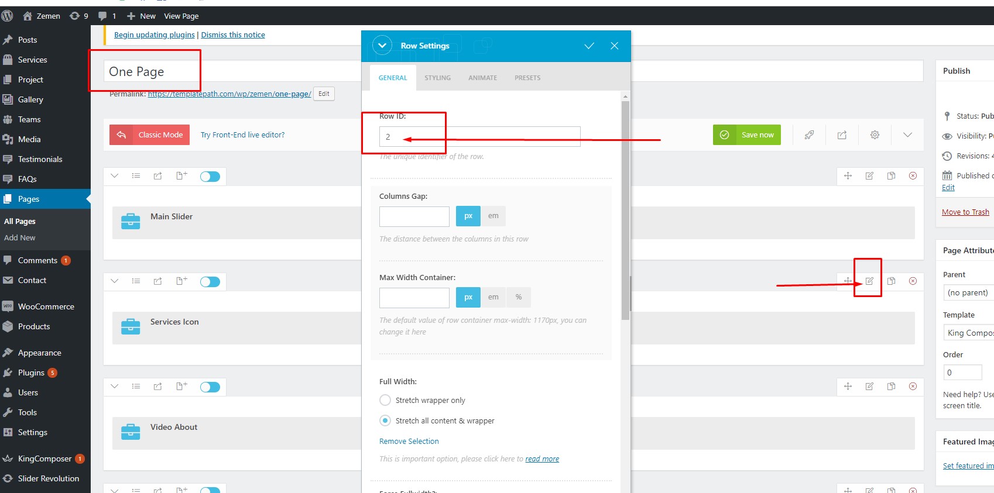Open the ANIMATE tab in Row Settings

pos(482,78)
